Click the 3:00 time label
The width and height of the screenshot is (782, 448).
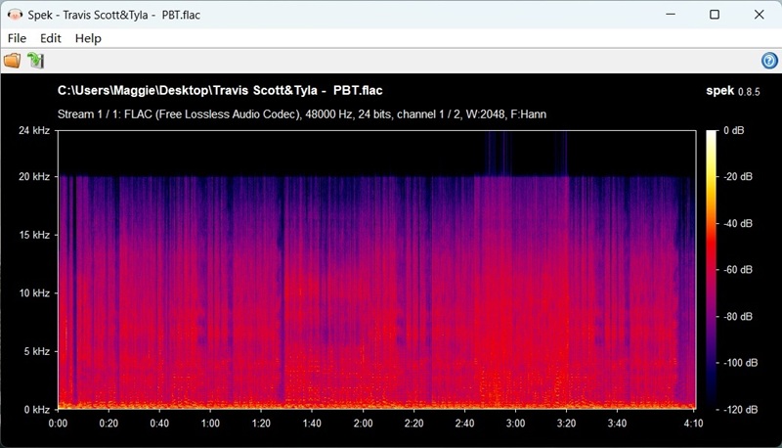[516, 424]
